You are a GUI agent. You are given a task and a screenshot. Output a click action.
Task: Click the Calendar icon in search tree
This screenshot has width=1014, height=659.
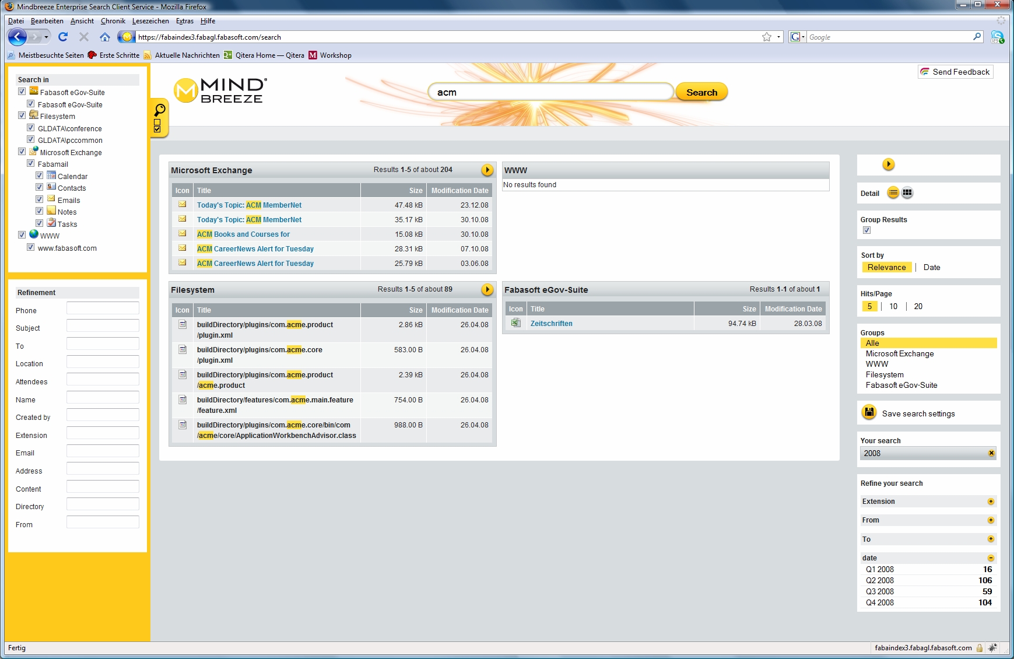[x=51, y=176]
